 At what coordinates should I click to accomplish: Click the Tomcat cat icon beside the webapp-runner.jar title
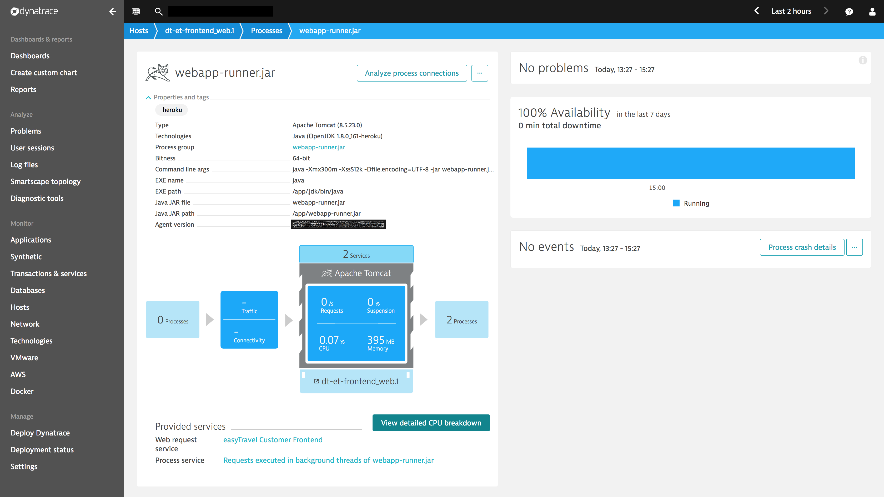tap(158, 73)
